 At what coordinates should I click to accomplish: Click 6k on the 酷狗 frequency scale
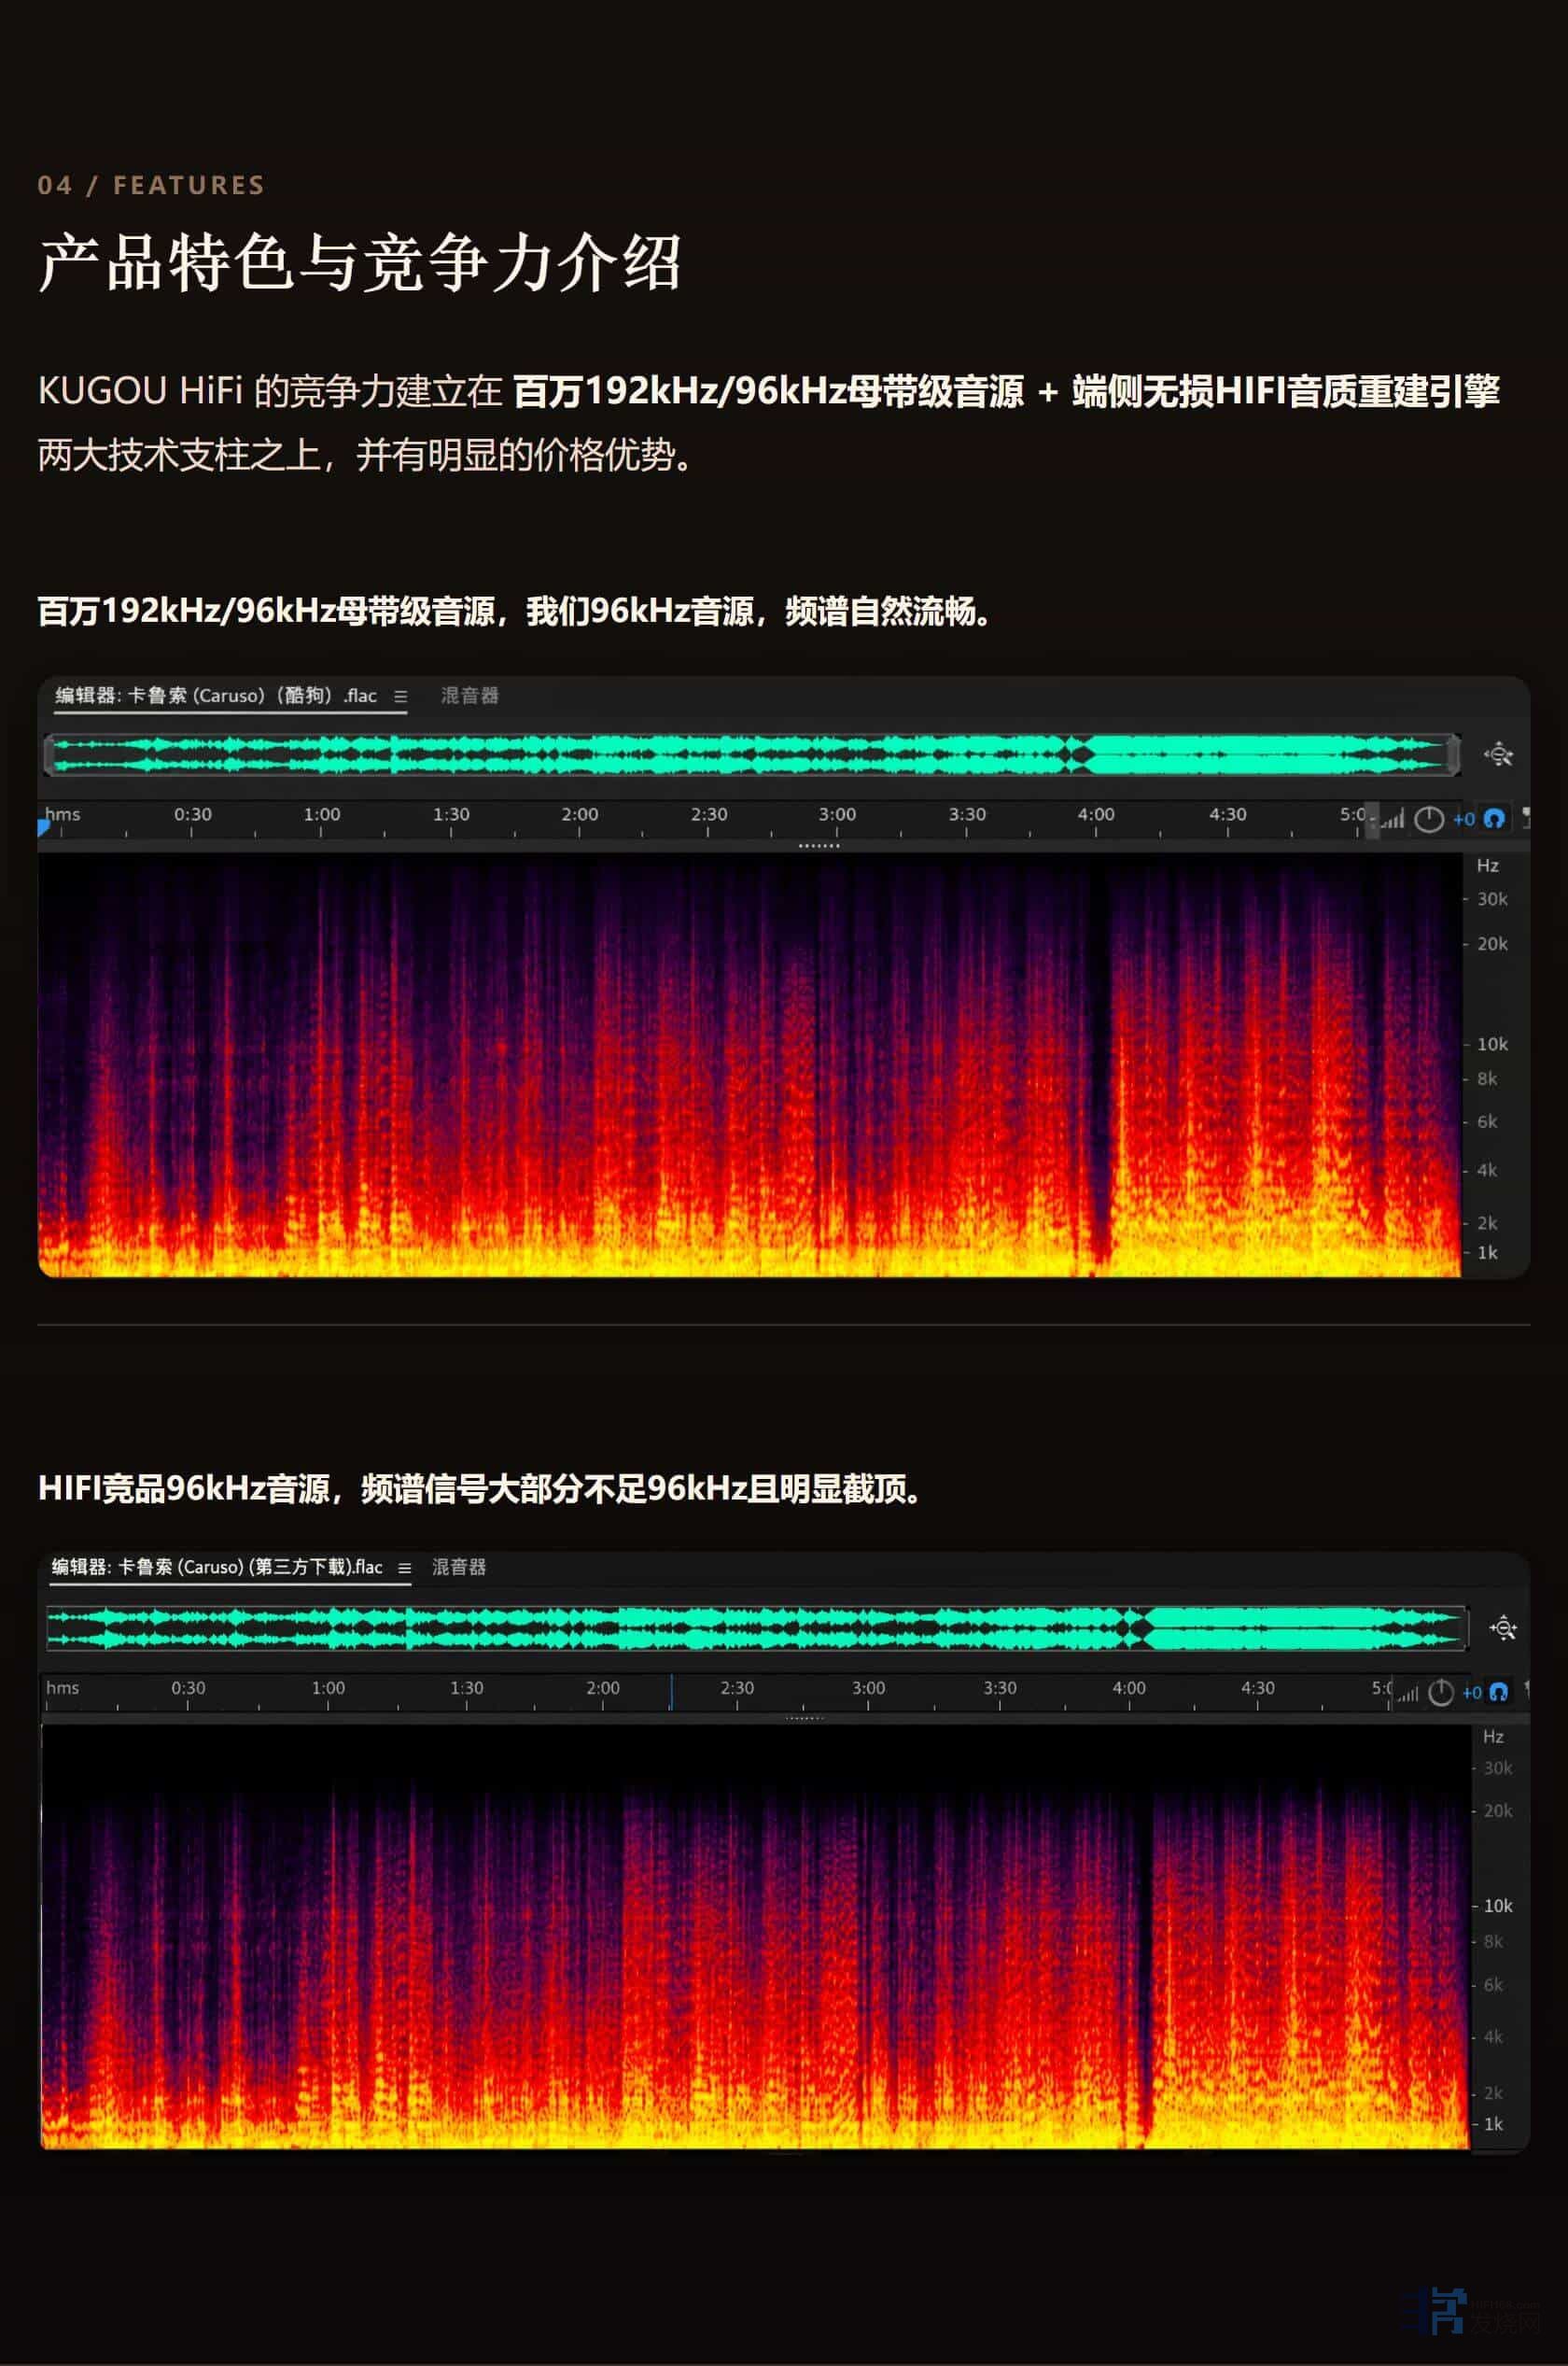(1487, 1122)
